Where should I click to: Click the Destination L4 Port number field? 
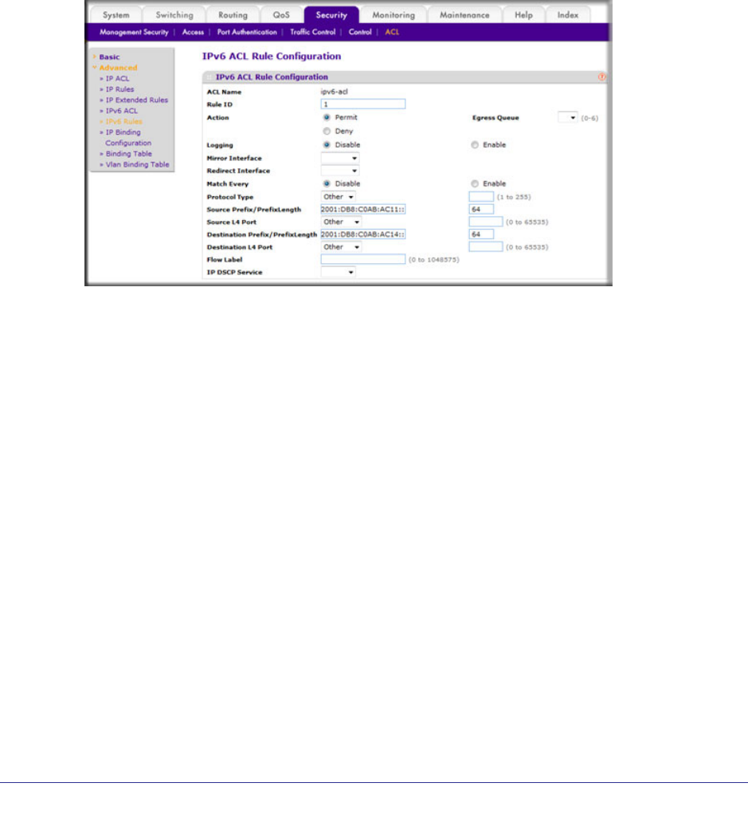(x=486, y=247)
